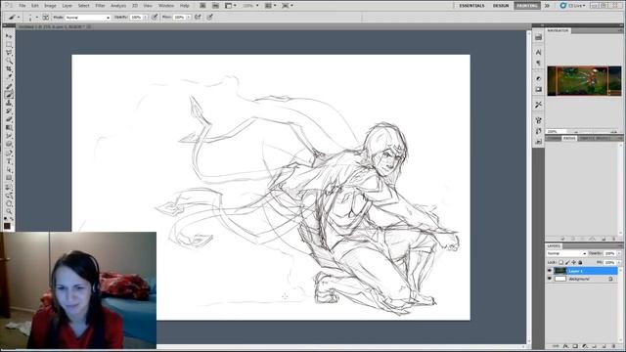626x352 pixels.
Task: Open the File menu
Action: (x=22, y=6)
